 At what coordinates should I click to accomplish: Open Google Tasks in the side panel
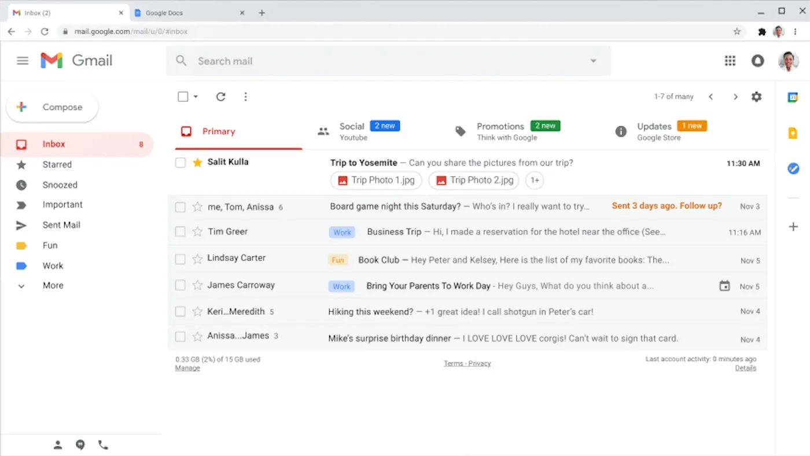coord(793,168)
